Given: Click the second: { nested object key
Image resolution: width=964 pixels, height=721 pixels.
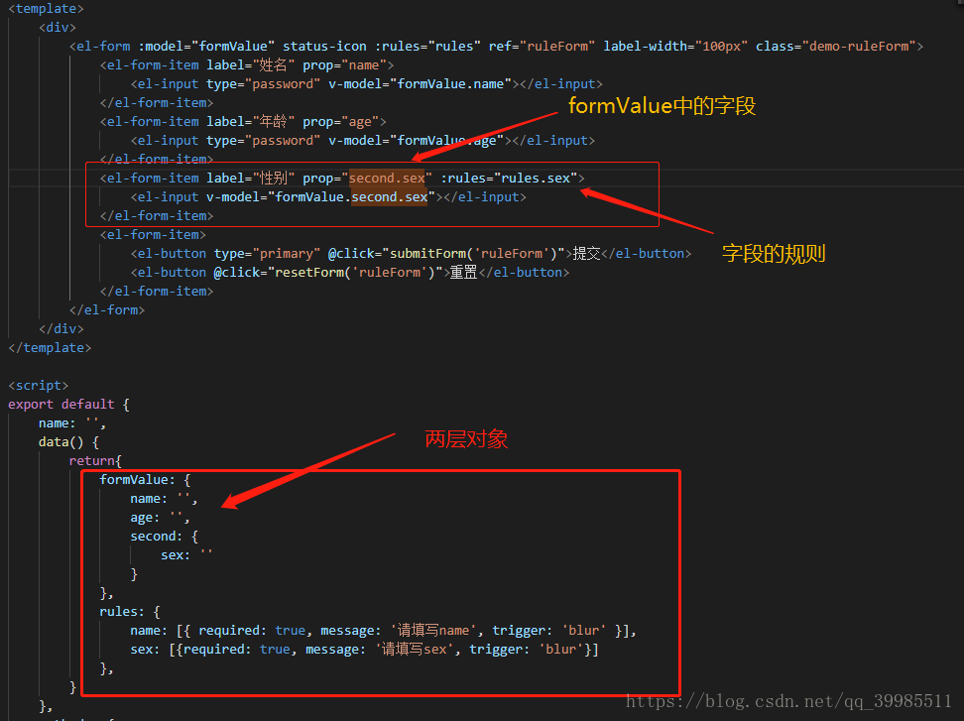Looking at the screenshot, I should click(165, 537).
